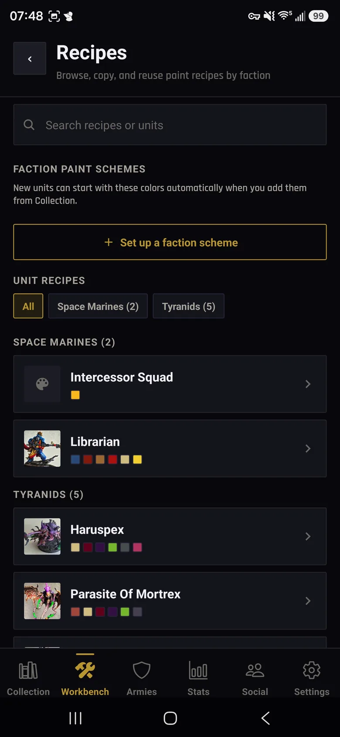Screen dimensions: 340x737
Task: Open the Collection tab icon
Action: tap(28, 670)
